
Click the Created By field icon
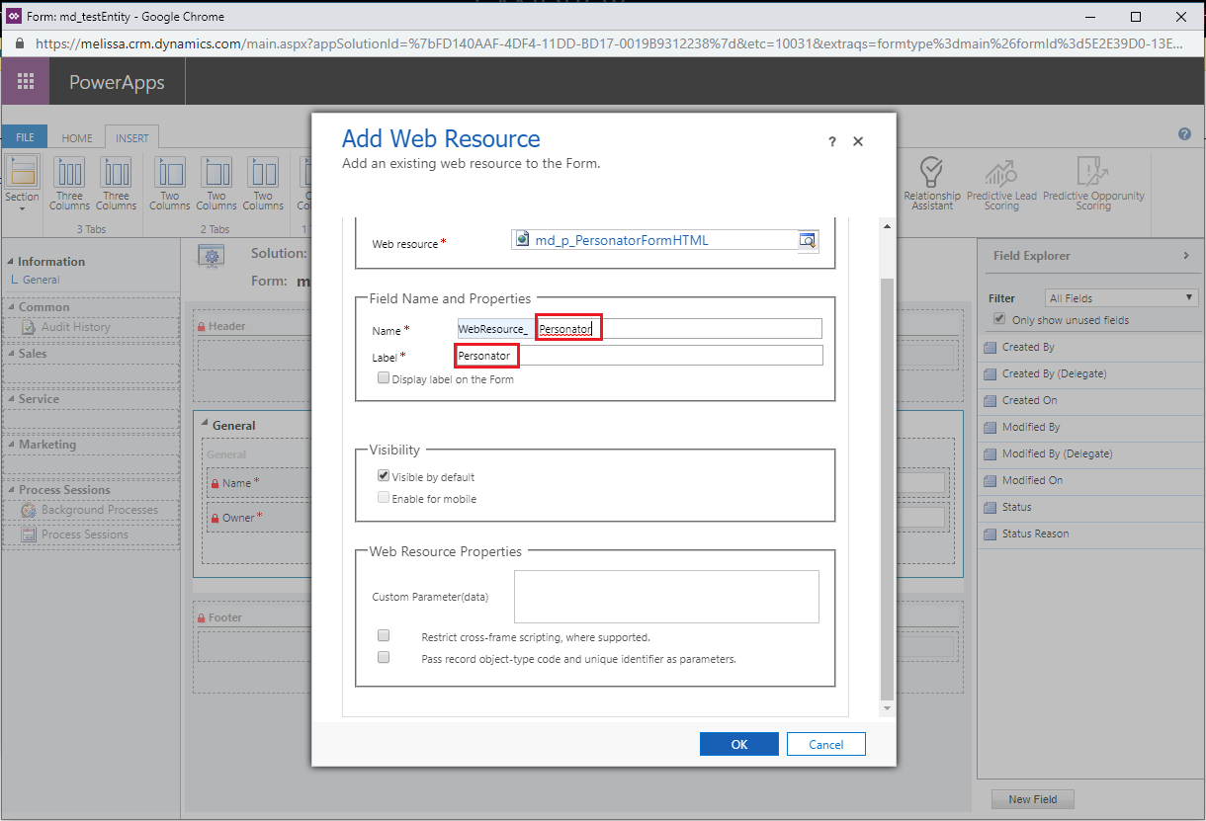point(991,347)
